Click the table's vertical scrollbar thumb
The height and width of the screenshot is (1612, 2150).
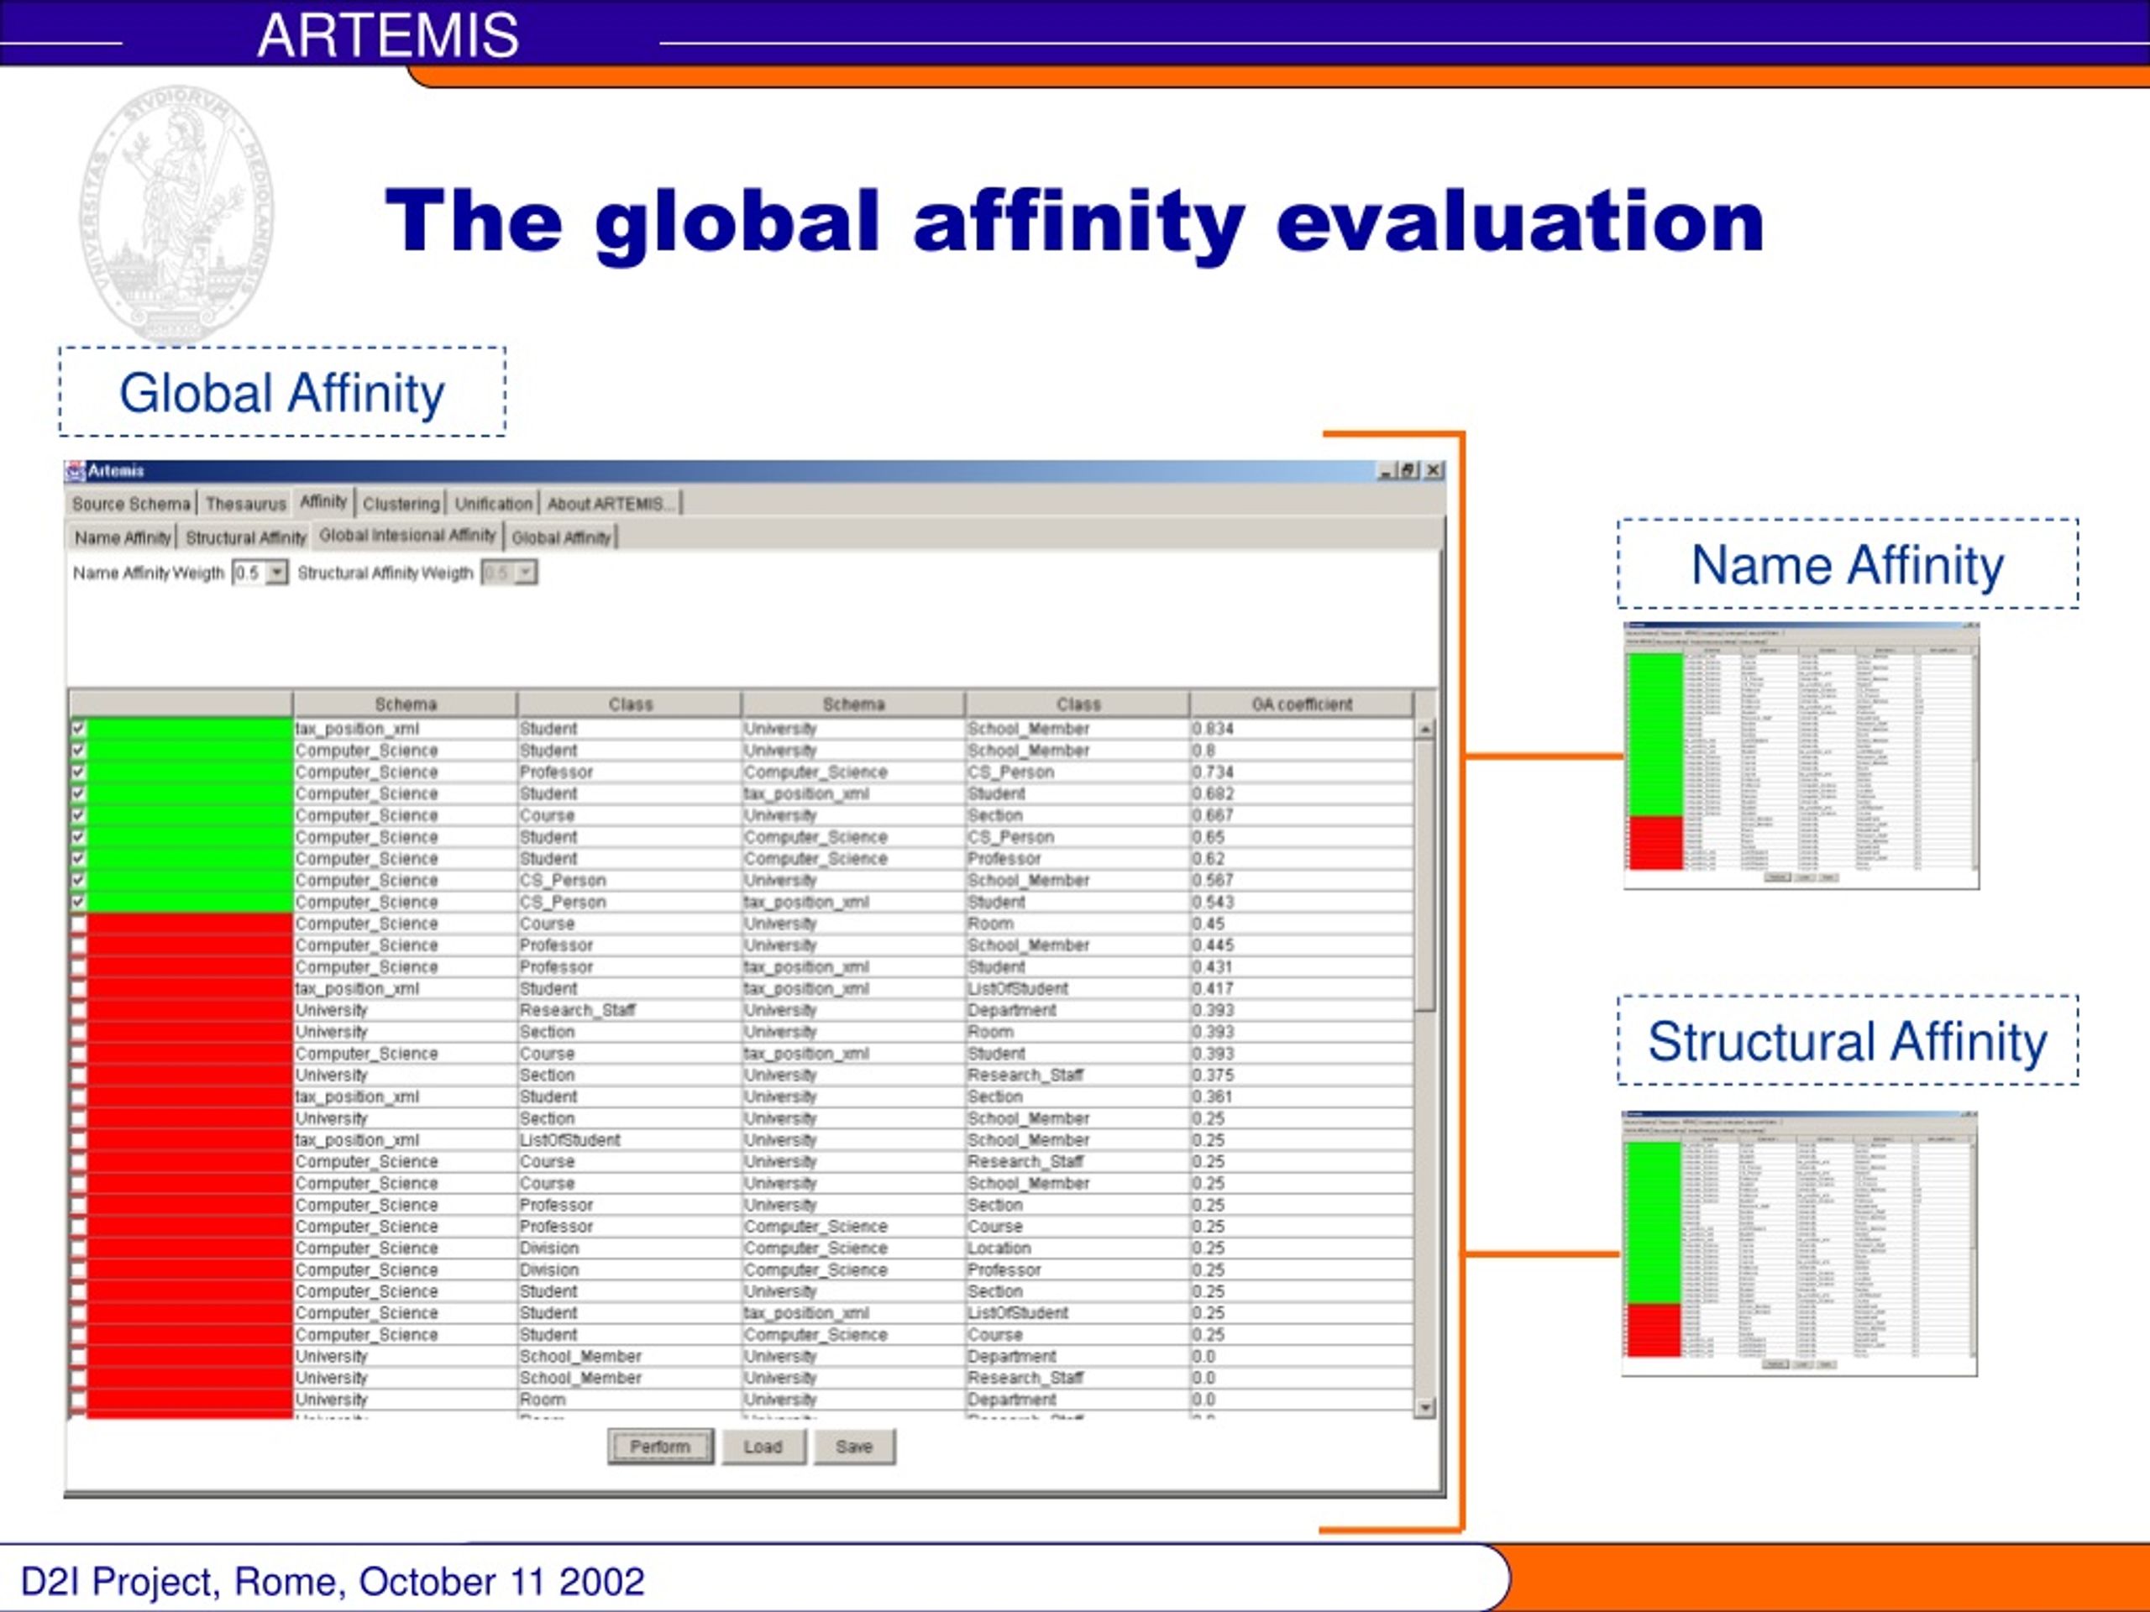[1425, 875]
